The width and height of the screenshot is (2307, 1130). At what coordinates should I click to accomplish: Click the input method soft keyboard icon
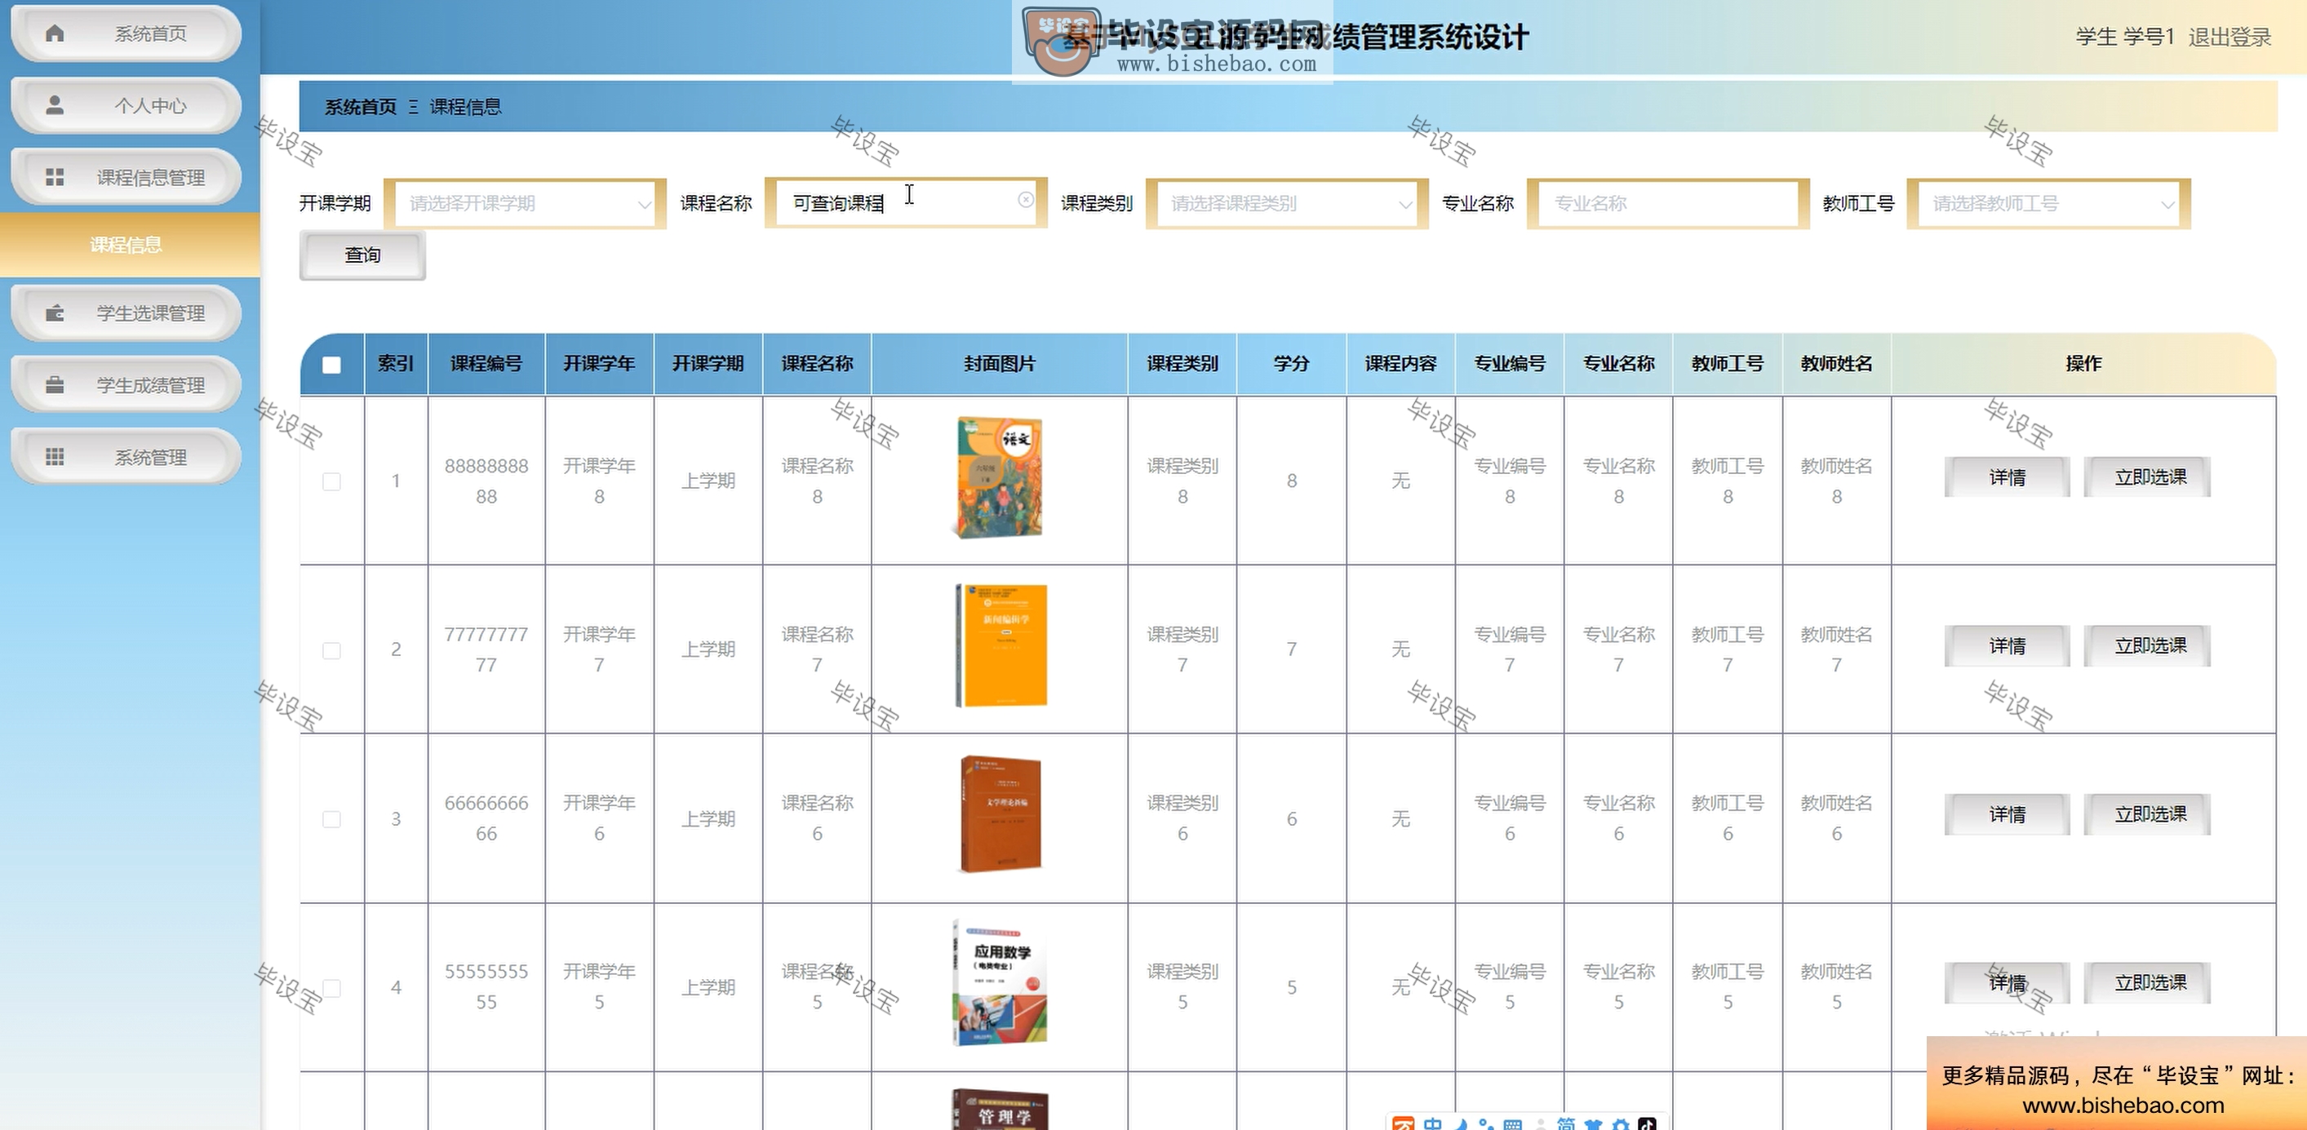click(1513, 1123)
